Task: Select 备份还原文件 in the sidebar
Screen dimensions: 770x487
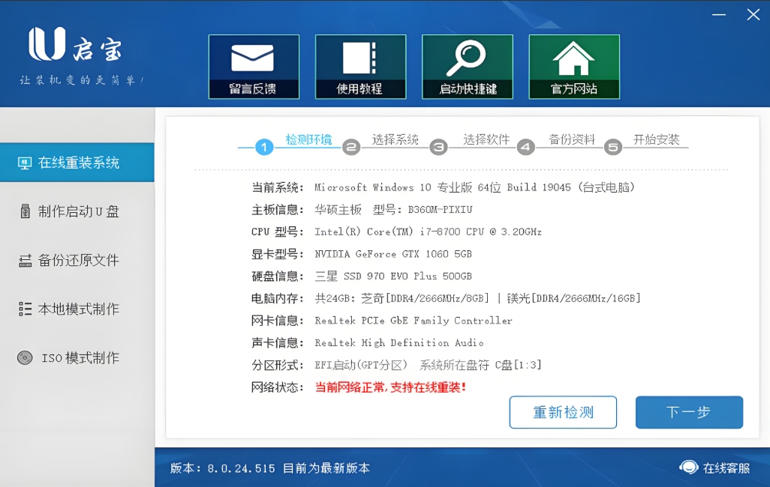Action: point(77,260)
